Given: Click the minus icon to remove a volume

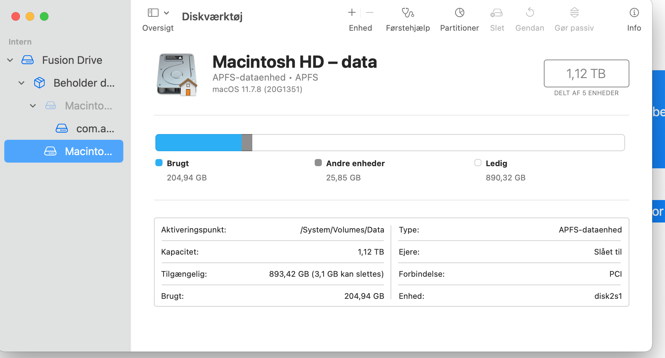Looking at the screenshot, I should tap(370, 12).
